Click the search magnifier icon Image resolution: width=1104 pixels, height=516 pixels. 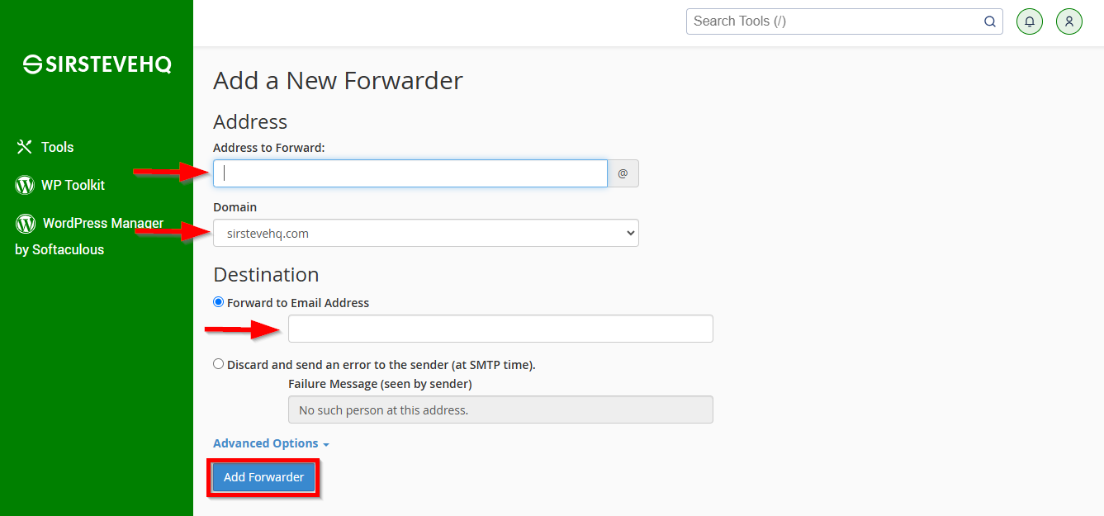click(x=990, y=21)
